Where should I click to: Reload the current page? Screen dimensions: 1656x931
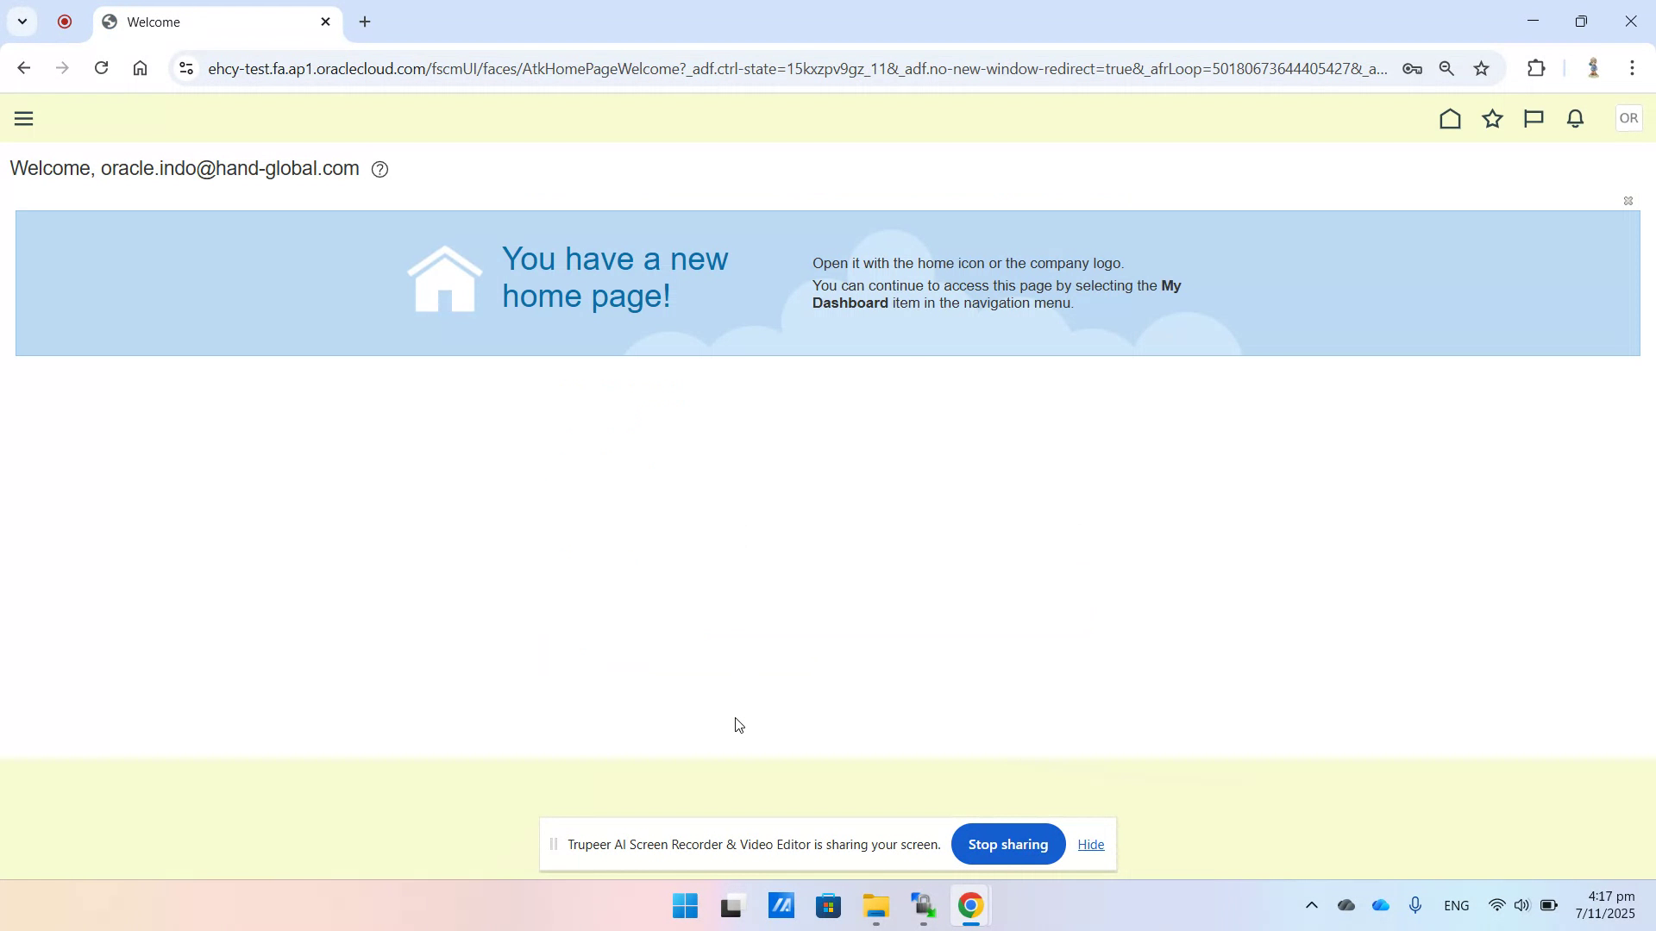point(101,68)
